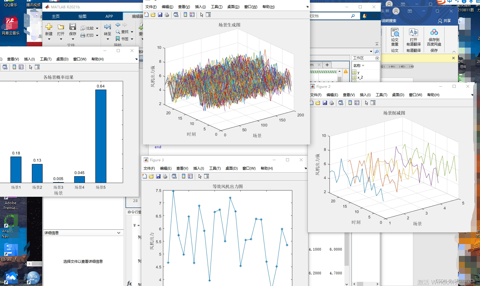The image size is (480, 286).
Task: Dismiss Word yellow notification bar
Action: click(x=453, y=58)
